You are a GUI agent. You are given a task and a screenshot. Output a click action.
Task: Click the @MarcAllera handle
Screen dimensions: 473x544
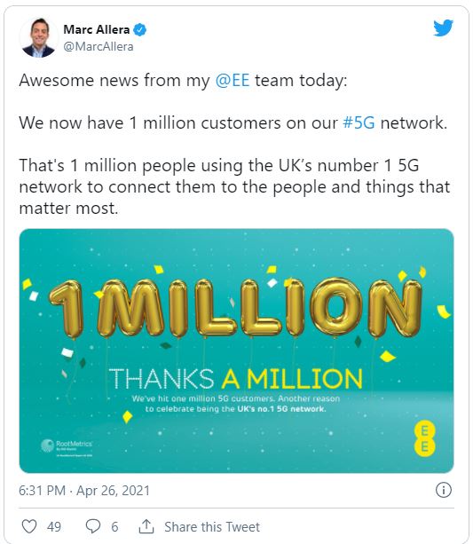tap(99, 46)
